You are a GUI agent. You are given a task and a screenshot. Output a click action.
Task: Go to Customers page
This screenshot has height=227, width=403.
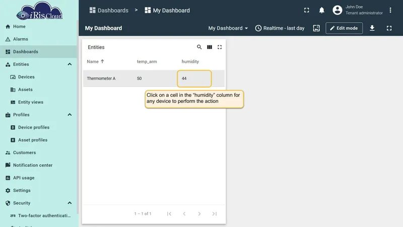[x=39, y=153]
